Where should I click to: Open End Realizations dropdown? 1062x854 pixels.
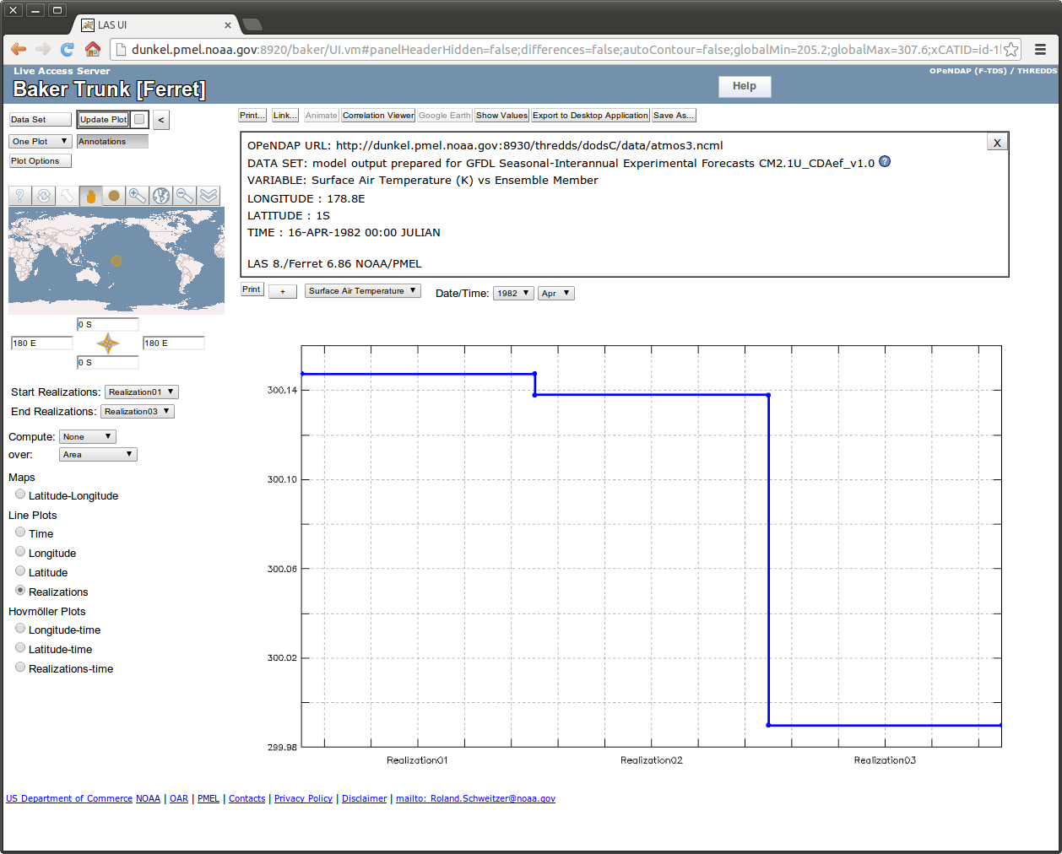click(138, 411)
